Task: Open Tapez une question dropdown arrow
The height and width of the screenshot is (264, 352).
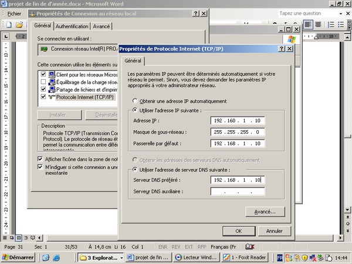Action: 340,13
